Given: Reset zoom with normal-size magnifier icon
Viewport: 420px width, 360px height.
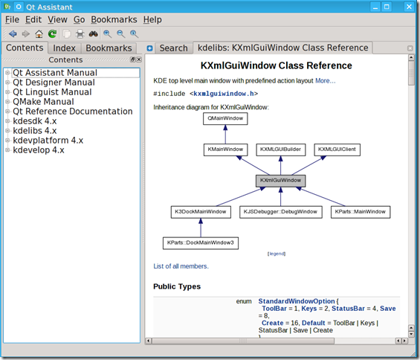Looking at the screenshot, I should tap(134, 33).
